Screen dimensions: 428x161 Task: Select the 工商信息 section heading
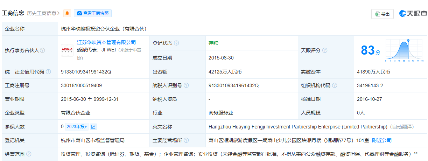pos(13,13)
